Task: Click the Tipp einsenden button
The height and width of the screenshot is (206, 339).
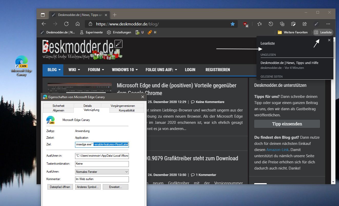Action: pyautogui.click(x=287, y=124)
